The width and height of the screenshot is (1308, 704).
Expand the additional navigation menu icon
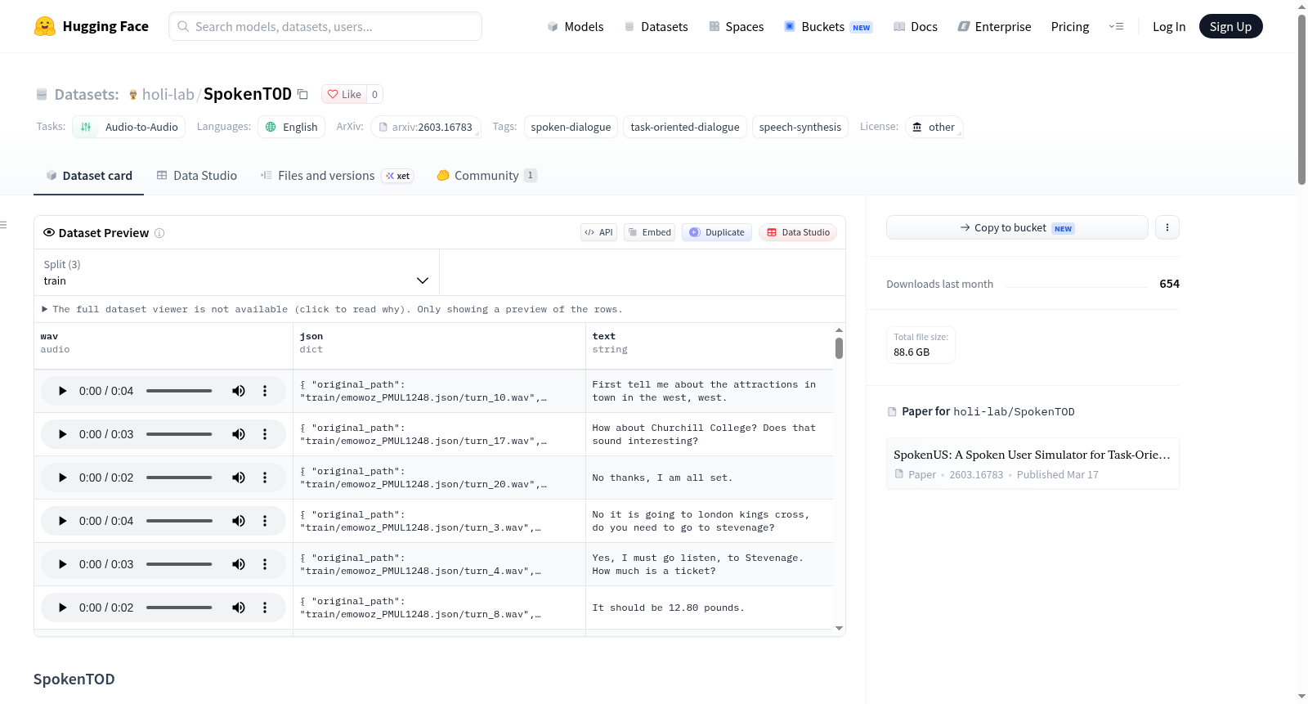tap(1116, 26)
